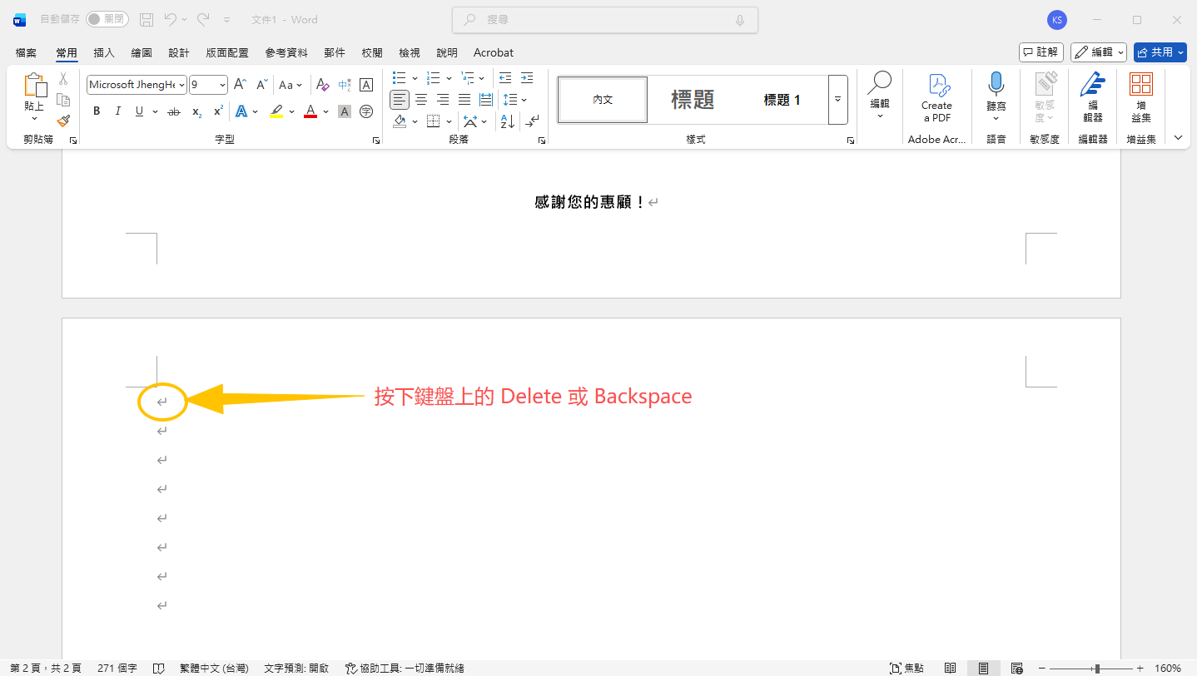Open the Acrobat ribbon tab
Screen dimensions: 1197x676
tap(493, 52)
